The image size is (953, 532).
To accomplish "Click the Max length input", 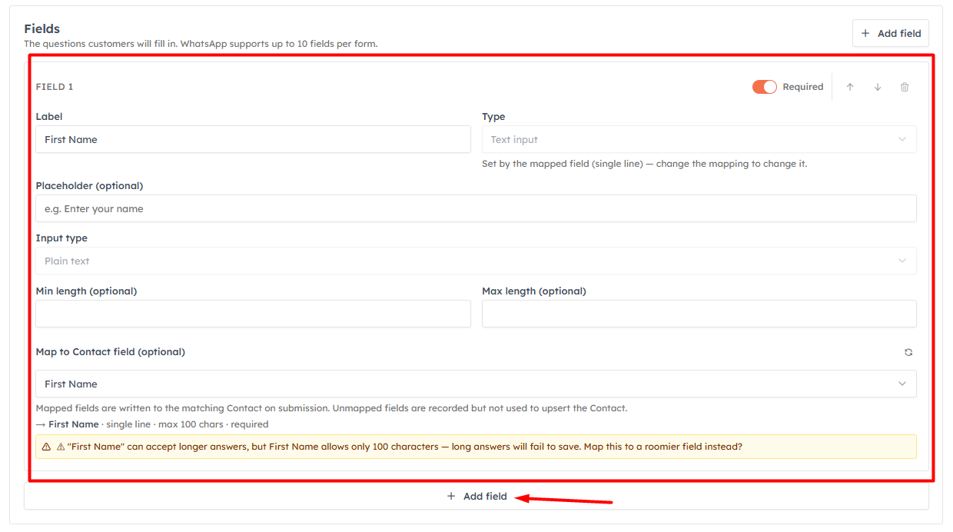I will point(699,314).
